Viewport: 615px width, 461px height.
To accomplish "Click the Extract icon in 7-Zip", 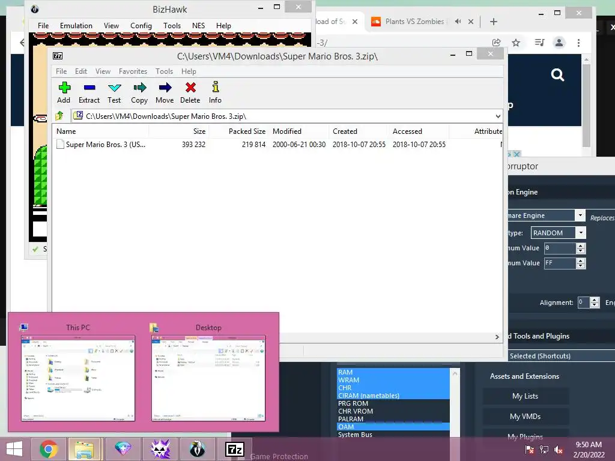I will pyautogui.click(x=89, y=93).
